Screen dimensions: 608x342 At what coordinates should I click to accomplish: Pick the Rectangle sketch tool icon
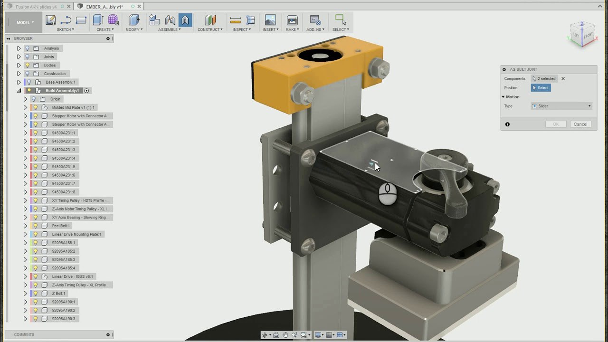(81, 20)
